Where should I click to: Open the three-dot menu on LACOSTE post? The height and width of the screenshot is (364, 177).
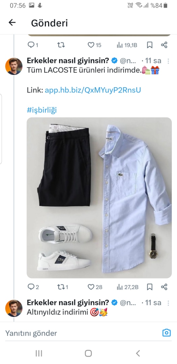tap(169, 61)
